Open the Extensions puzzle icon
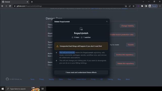162x91 pixels. pos(142,6)
